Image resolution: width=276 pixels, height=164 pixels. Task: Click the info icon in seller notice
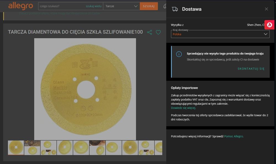point(179,54)
